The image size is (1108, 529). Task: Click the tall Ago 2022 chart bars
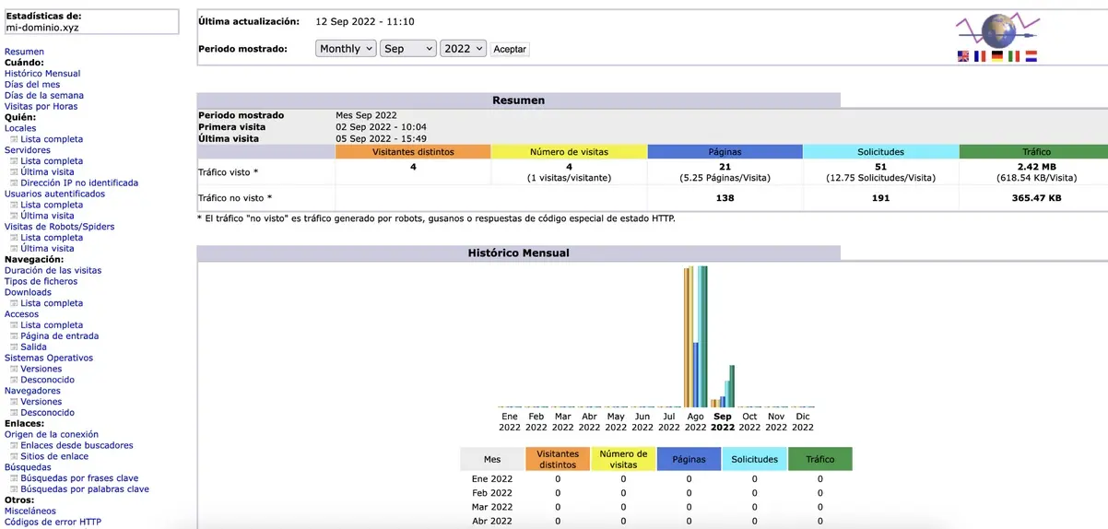point(695,336)
